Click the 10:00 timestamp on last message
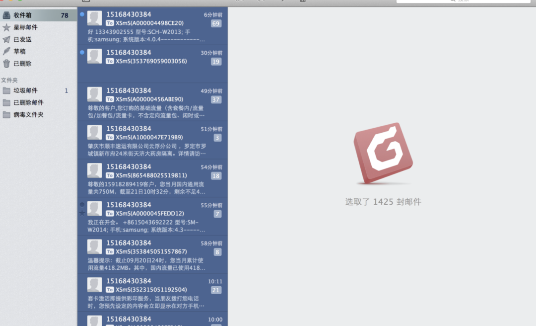Viewport: 536px width, 326px height. coord(215,320)
